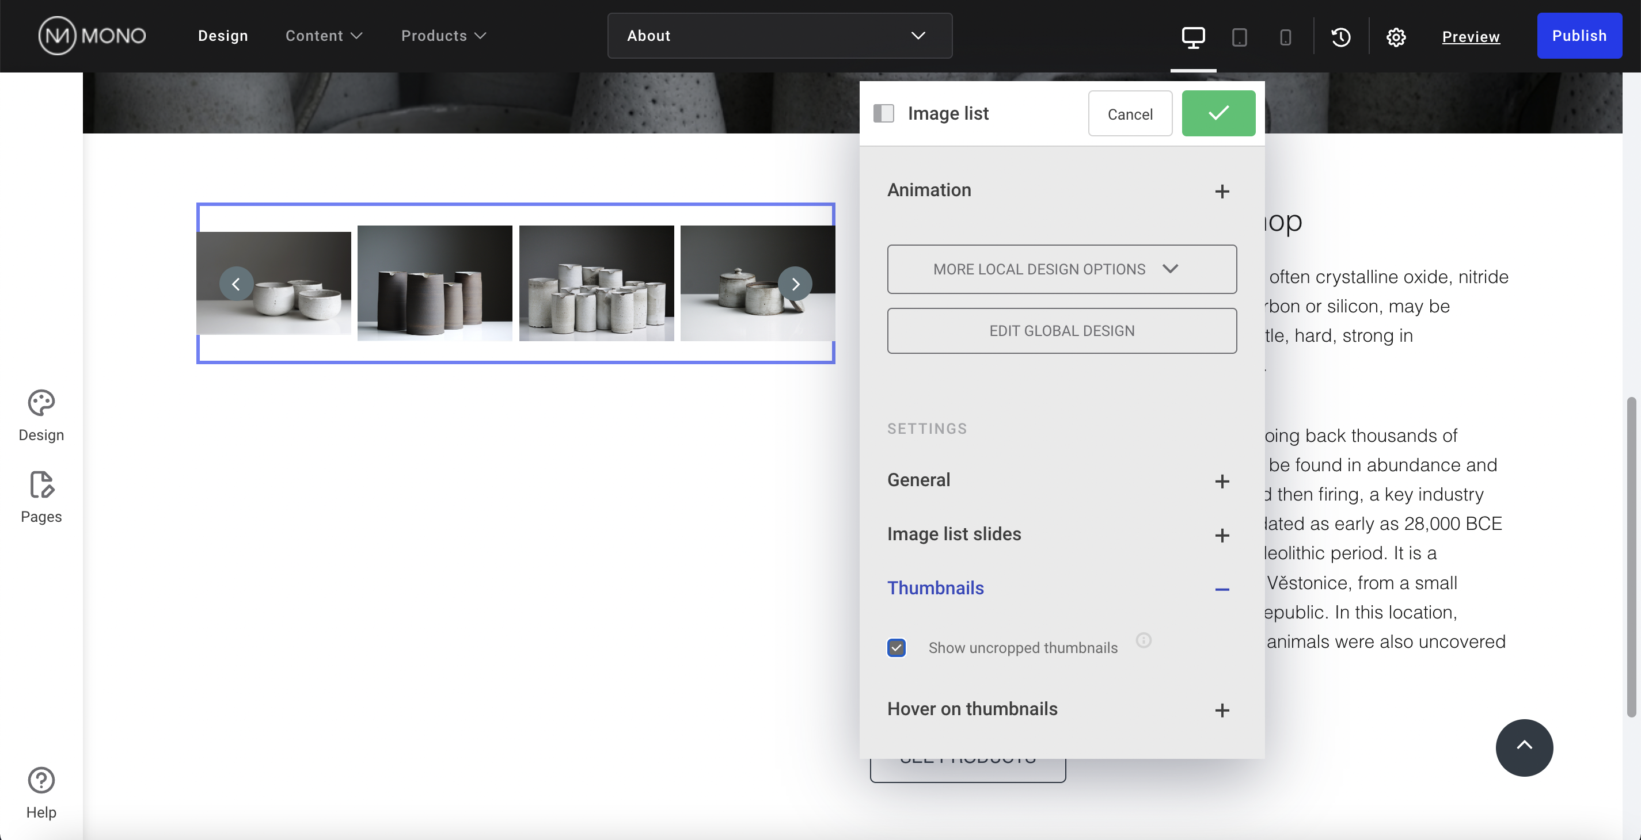Confirm changes with the green checkmark
Image resolution: width=1641 pixels, height=840 pixels.
pyautogui.click(x=1217, y=113)
